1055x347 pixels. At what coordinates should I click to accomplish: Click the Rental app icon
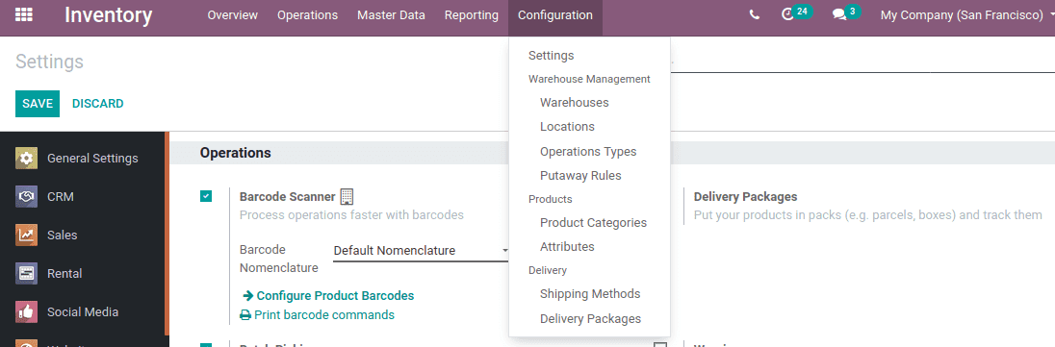26,274
